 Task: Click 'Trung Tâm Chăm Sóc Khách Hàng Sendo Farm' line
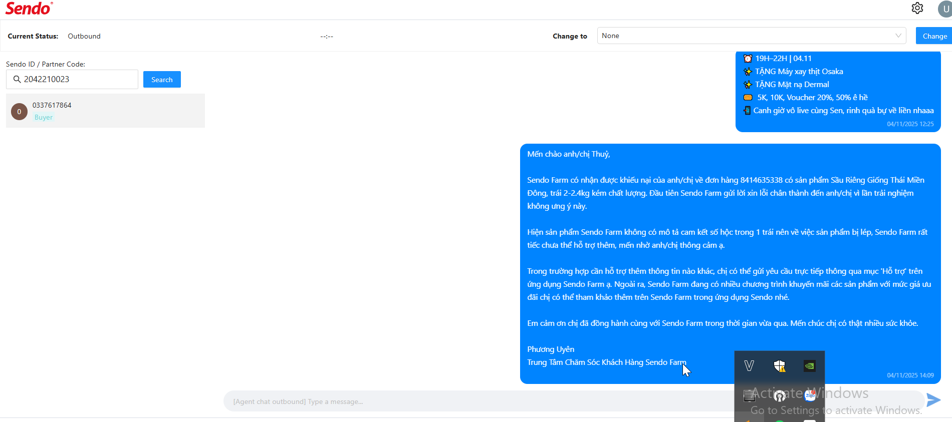click(x=607, y=362)
